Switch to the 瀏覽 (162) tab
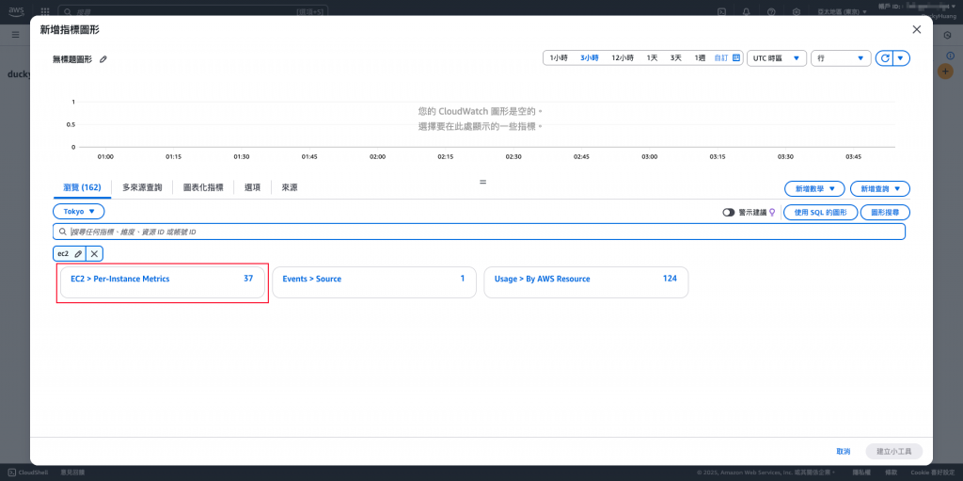The width and height of the screenshot is (963, 481). pyautogui.click(x=82, y=187)
